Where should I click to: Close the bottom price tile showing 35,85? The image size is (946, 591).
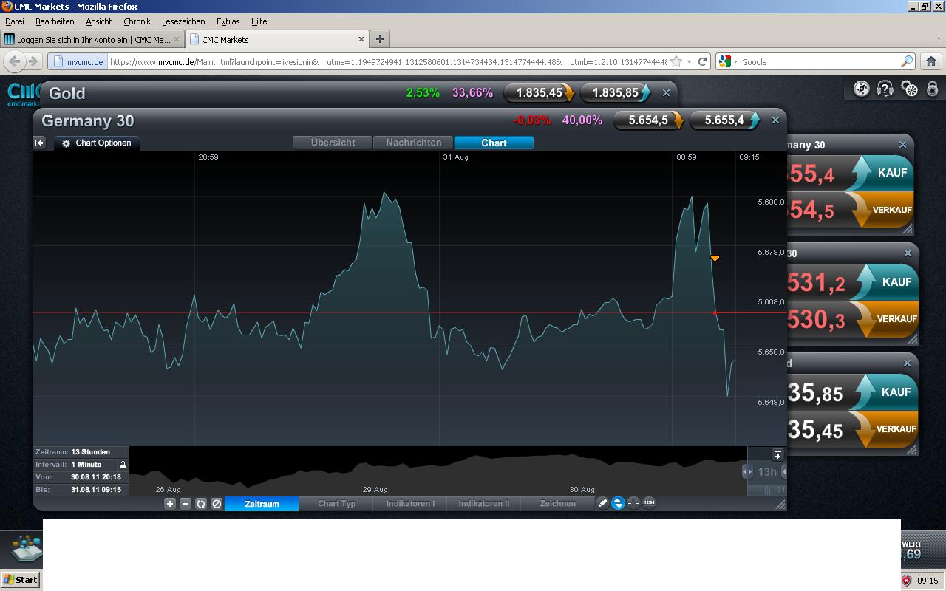click(907, 363)
